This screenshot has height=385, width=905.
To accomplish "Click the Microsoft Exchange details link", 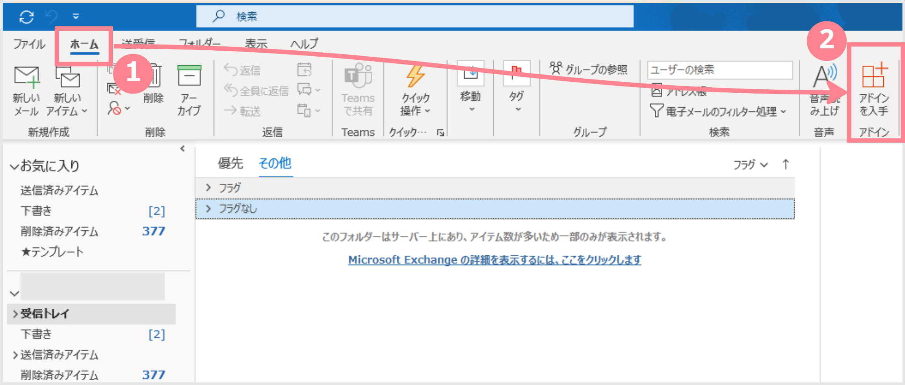I will [494, 260].
